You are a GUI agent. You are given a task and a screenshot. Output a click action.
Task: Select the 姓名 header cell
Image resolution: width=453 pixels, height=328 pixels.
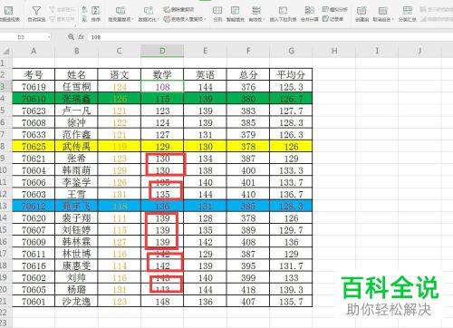pos(76,74)
